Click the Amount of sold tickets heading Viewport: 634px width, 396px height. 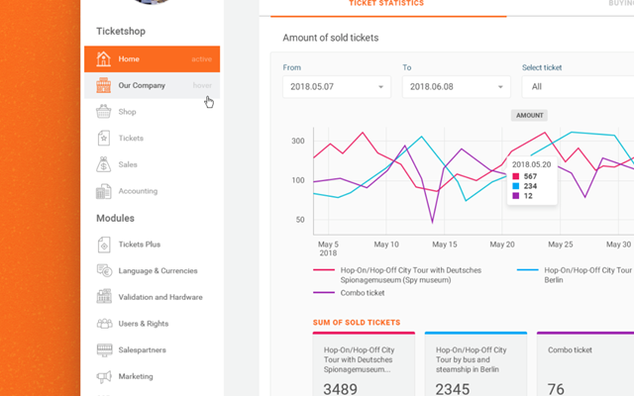pos(331,38)
